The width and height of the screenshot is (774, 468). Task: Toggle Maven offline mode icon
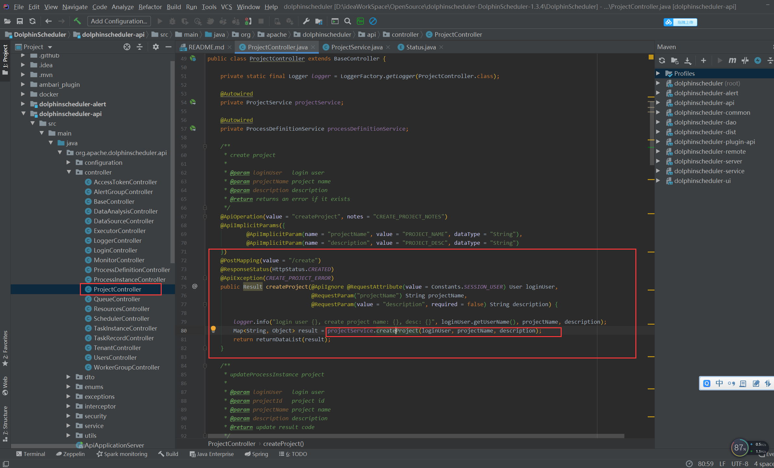pos(745,60)
